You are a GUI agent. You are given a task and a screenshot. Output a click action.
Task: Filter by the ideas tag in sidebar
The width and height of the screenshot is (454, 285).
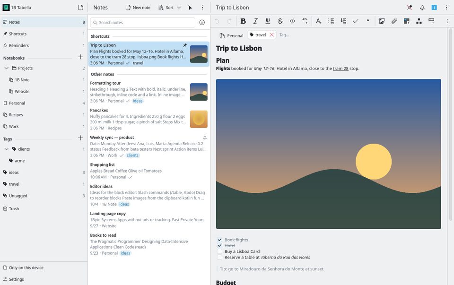click(x=44, y=173)
